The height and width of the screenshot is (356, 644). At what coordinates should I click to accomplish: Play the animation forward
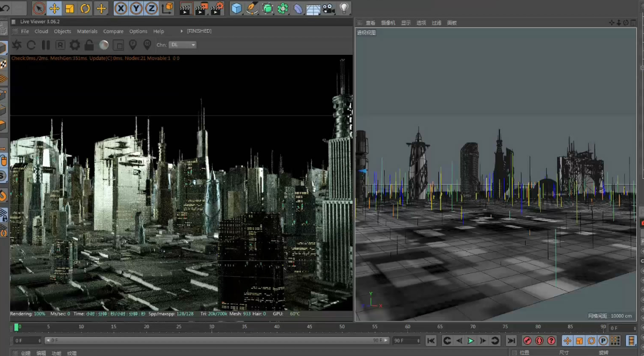471,341
